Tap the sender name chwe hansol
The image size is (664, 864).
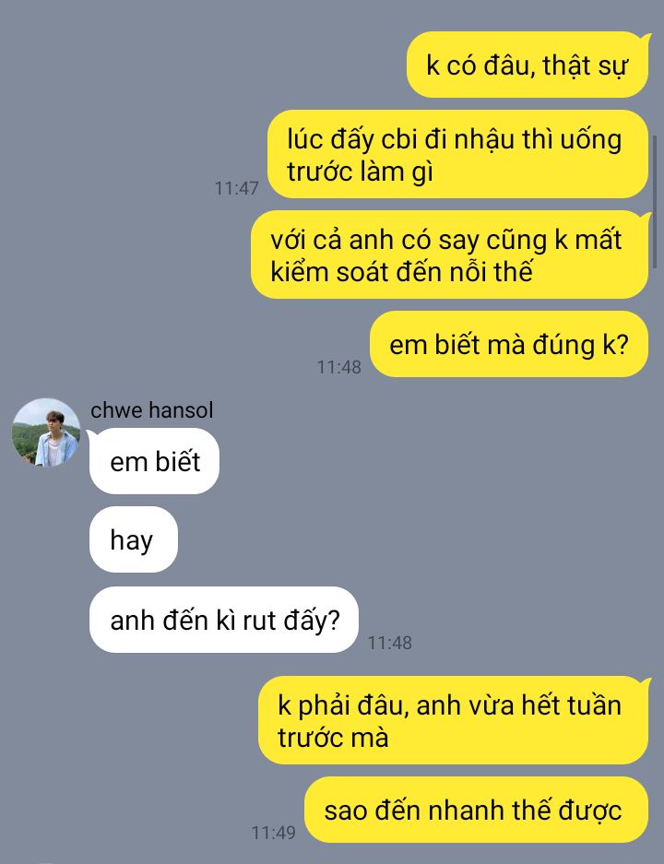(x=151, y=410)
